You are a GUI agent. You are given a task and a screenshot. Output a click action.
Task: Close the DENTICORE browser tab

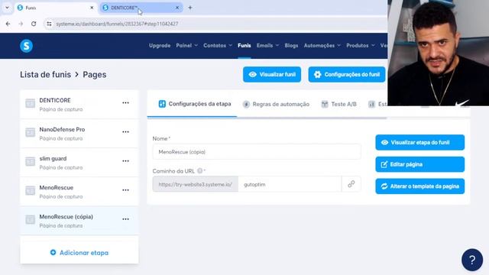click(177, 8)
